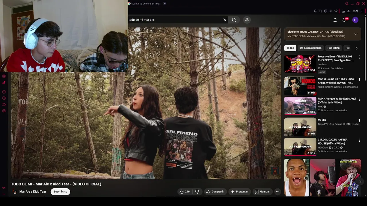Open the browser easy setup sliders icon
The width and height of the screenshot is (367, 206).
[362, 11]
